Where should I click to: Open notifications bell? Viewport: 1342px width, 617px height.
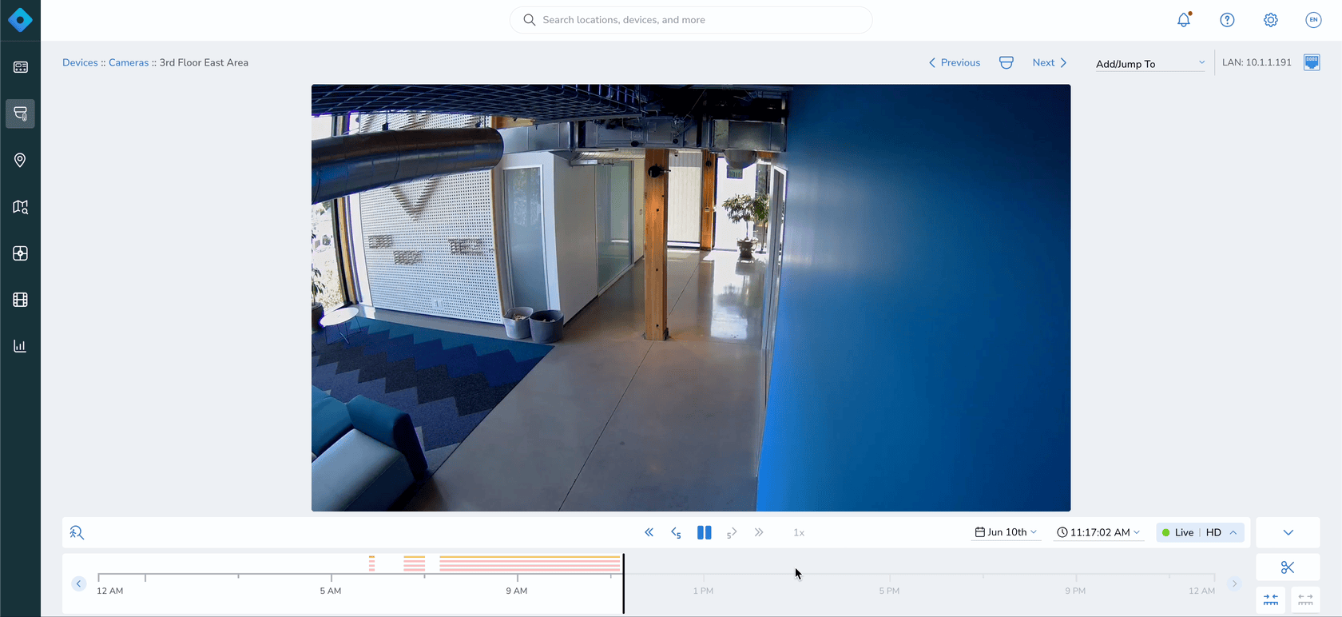click(x=1184, y=20)
